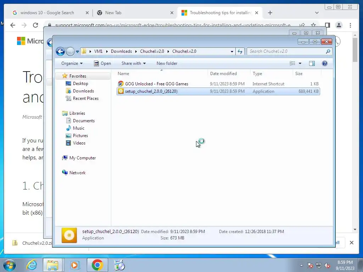Click Windows Media Player taskbar icon
The width and height of the screenshot is (363, 272).
74,265
